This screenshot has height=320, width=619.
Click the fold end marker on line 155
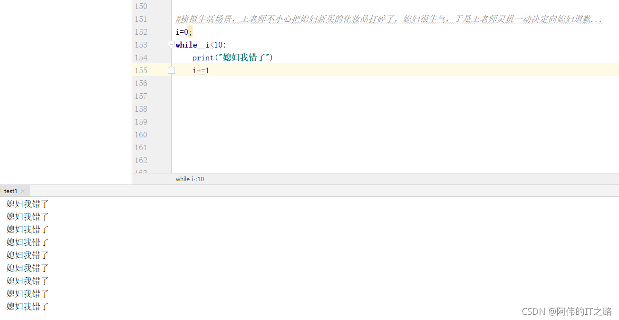[x=171, y=70]
